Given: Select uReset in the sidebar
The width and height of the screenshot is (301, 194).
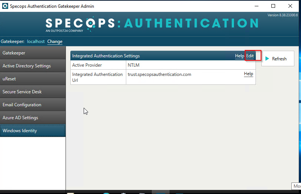Looking at the screenshot, I should (x=33, y=79).
